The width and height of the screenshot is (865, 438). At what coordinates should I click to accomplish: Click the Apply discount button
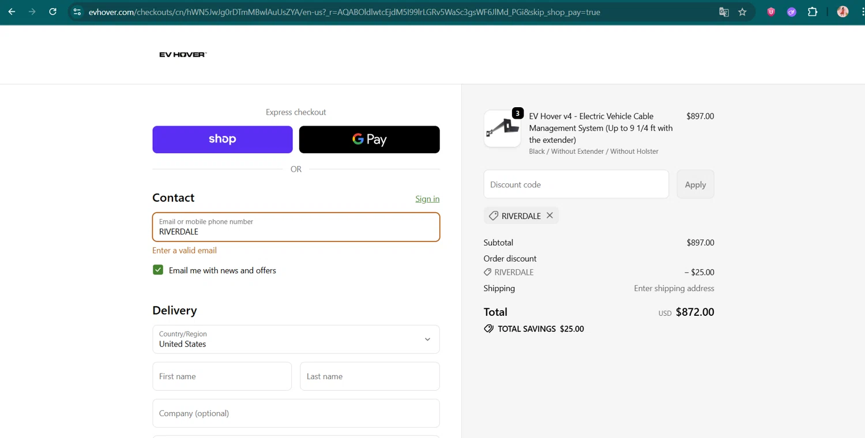pos(695,184)
